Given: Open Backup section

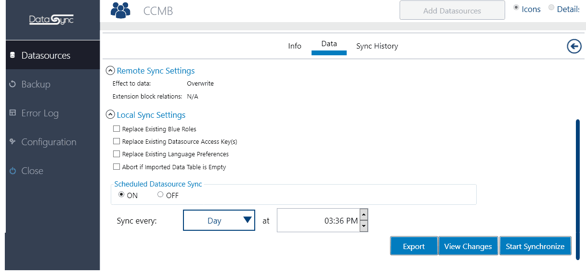Looking at the screenshot, I should pos(52,84).
